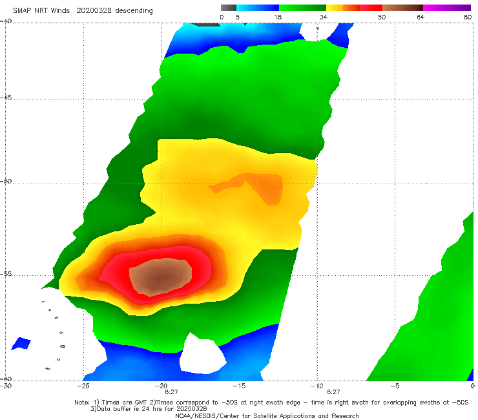The image size is (478, 420).
Task: Click the gray segment of the wind colorbar
Action: 229,8
